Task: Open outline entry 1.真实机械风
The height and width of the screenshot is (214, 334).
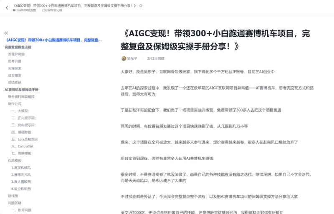Action: coord(21,168)
